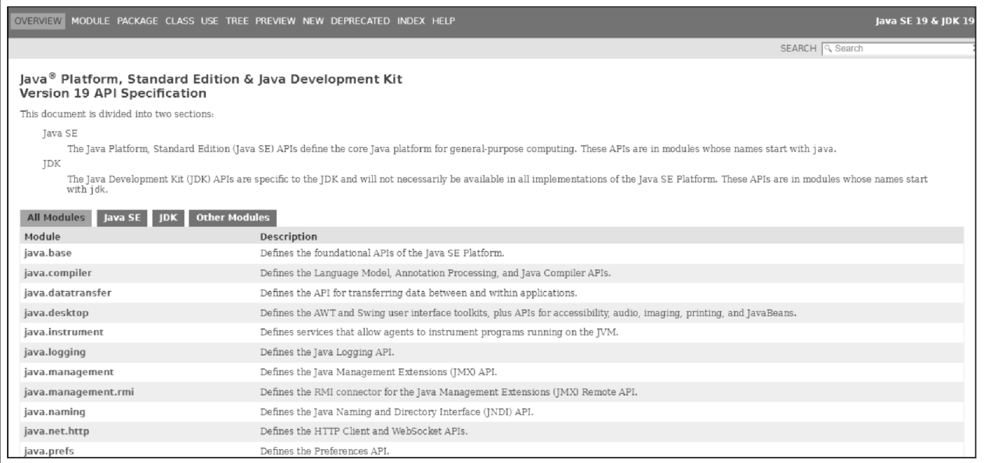The height and width of the screenshot is (463, 990).
Task: Select the All Modules tab
Action: point(56,217)
